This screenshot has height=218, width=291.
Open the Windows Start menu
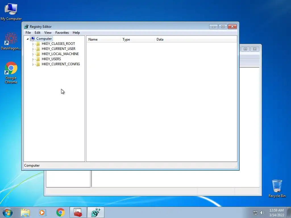pyautogui.click(x=8, y=212)
